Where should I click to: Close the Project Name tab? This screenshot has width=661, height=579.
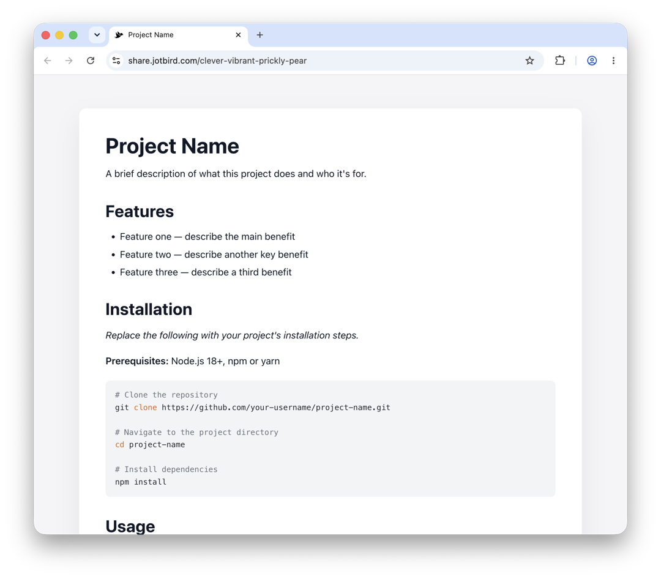click(238, 35)
